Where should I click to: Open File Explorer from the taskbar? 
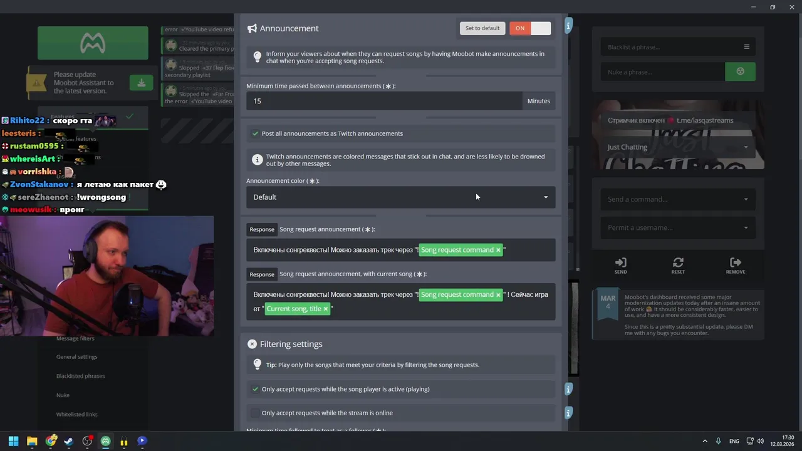click(x=32, y=441)
